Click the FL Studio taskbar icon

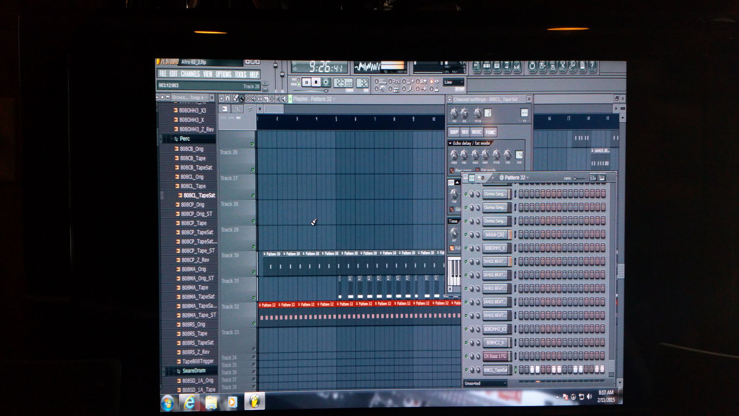click(253, 402)
